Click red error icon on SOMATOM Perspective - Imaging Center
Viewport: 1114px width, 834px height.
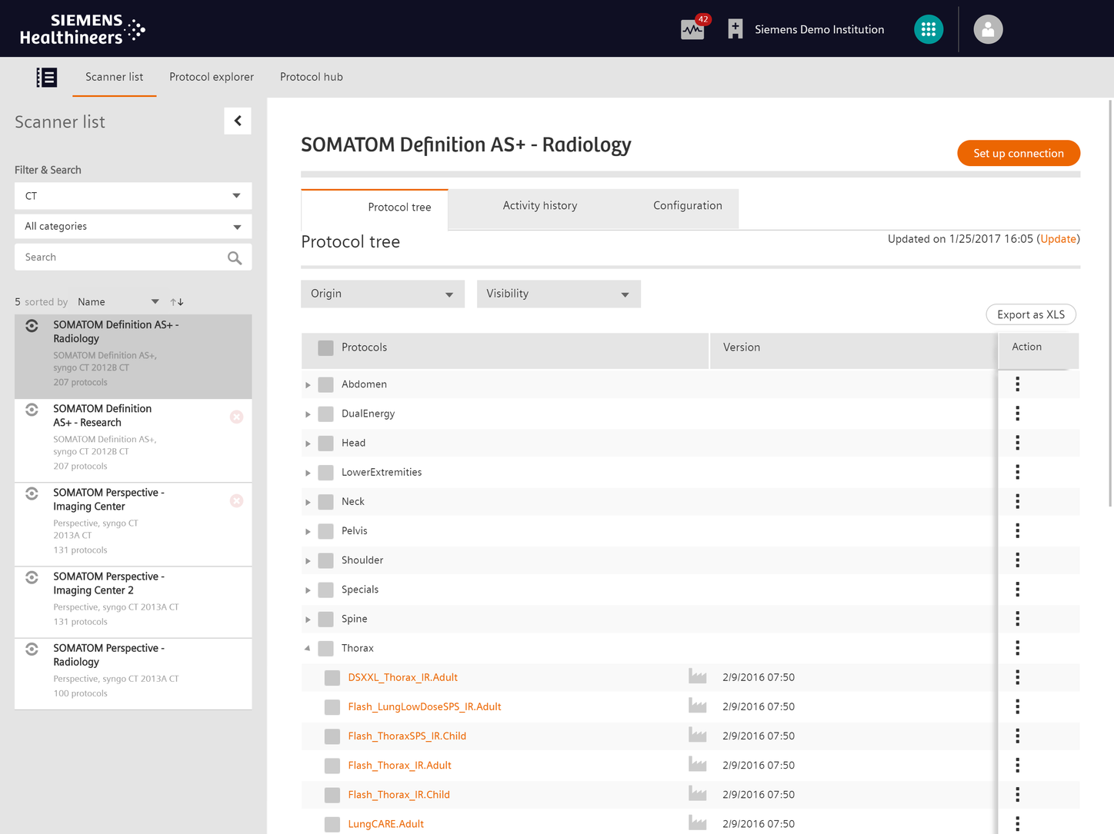pos(237,500)
